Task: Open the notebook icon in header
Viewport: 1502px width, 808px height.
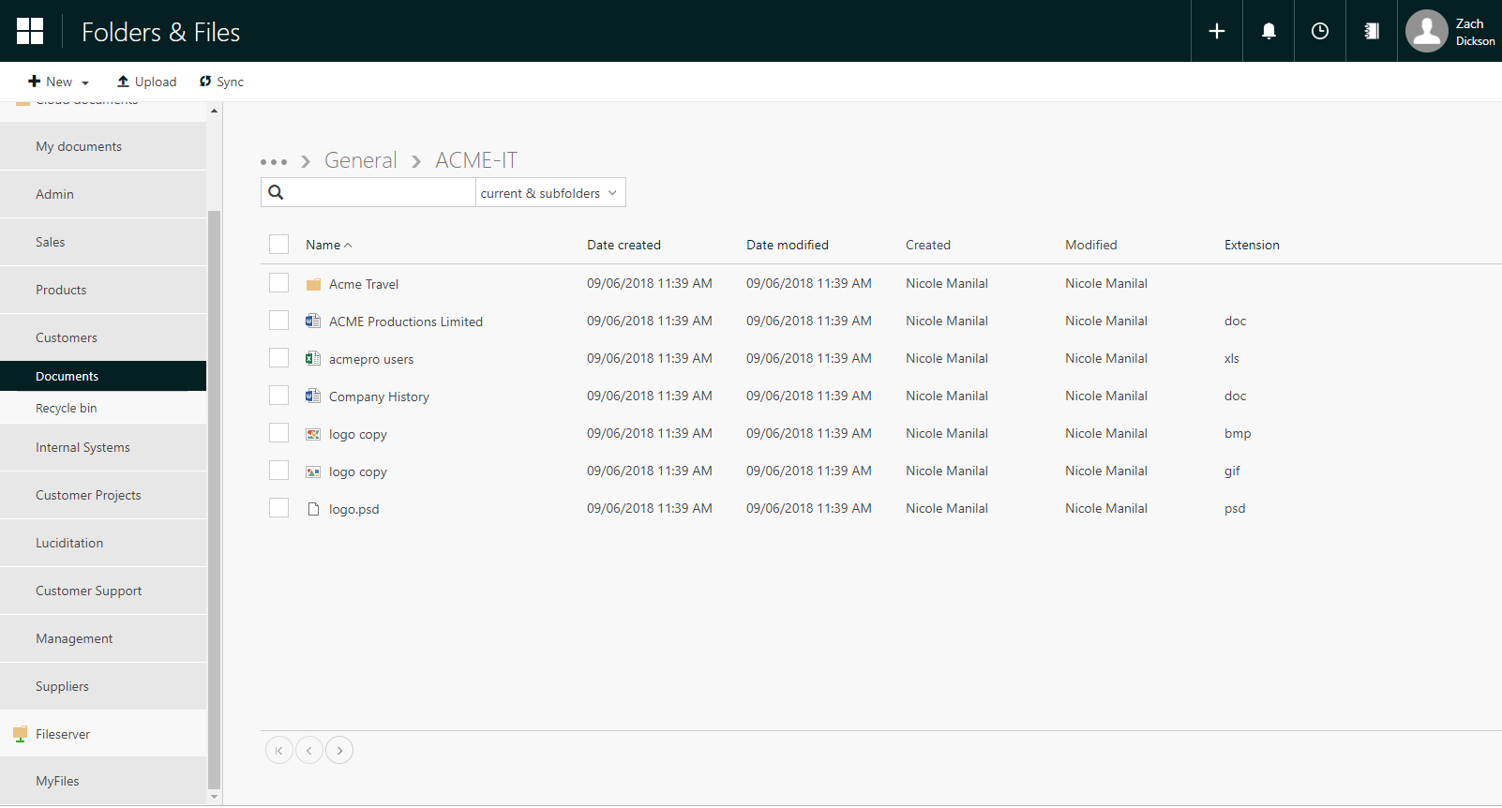Action: coord(1371,31)
